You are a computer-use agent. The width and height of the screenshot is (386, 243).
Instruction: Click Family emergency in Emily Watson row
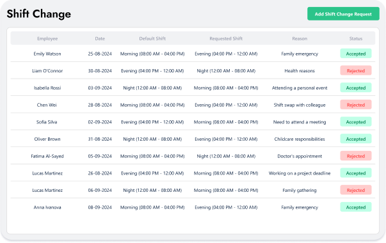click(300, 54)
